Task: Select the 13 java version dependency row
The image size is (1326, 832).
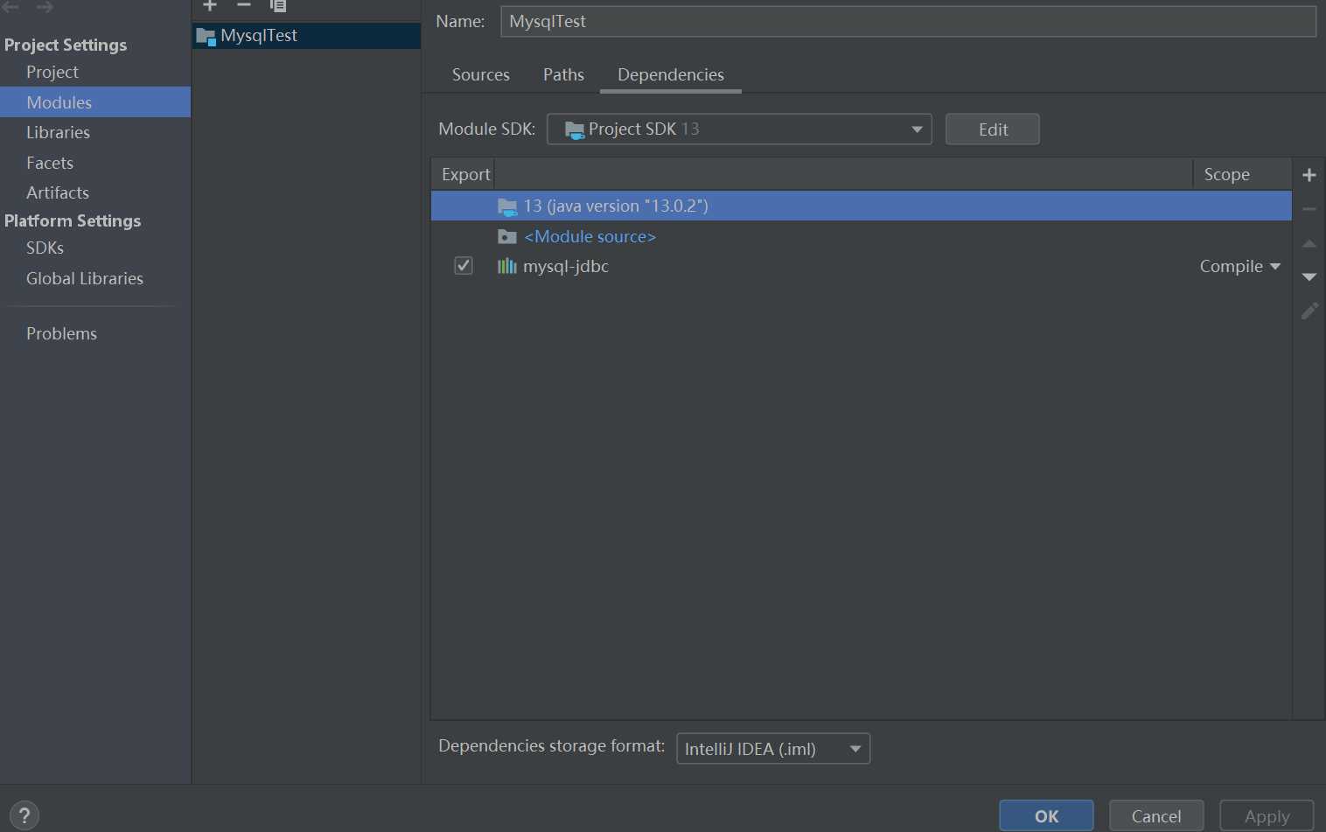Action: (x=862, y=206)
